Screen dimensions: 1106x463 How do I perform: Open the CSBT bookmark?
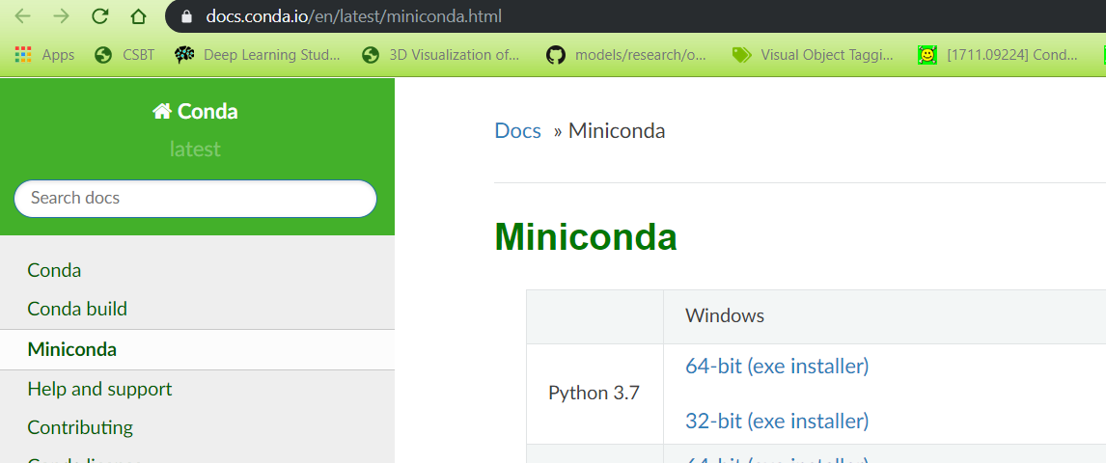click(x=124, y=54)
